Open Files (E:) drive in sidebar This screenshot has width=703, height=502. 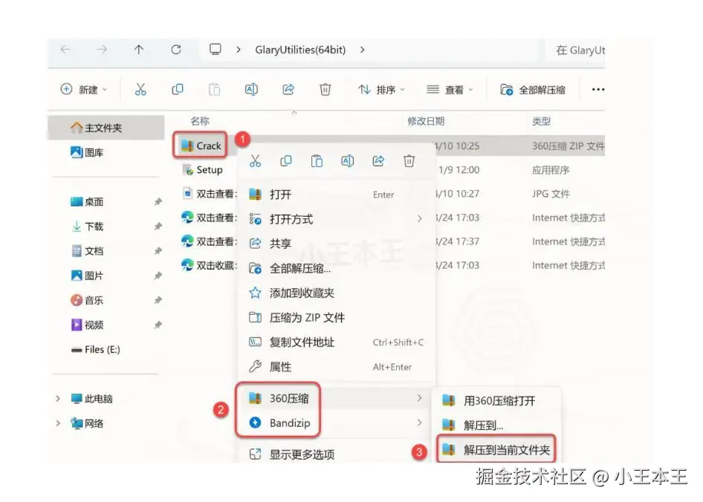pyautogui.click(x=96, y=349)
